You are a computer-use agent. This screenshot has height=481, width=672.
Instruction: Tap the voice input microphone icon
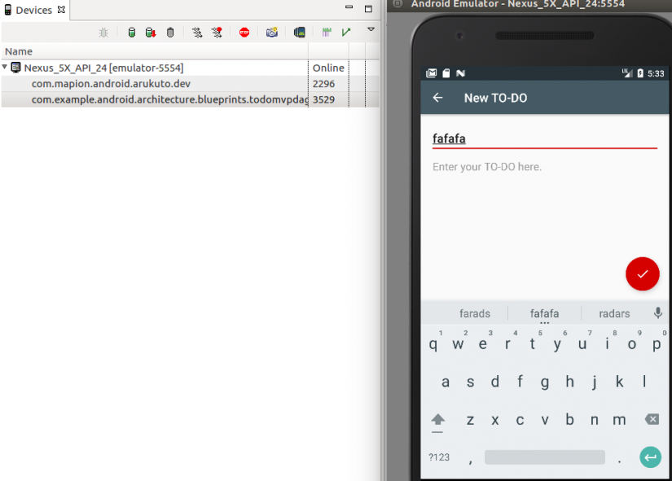point(658,313)
